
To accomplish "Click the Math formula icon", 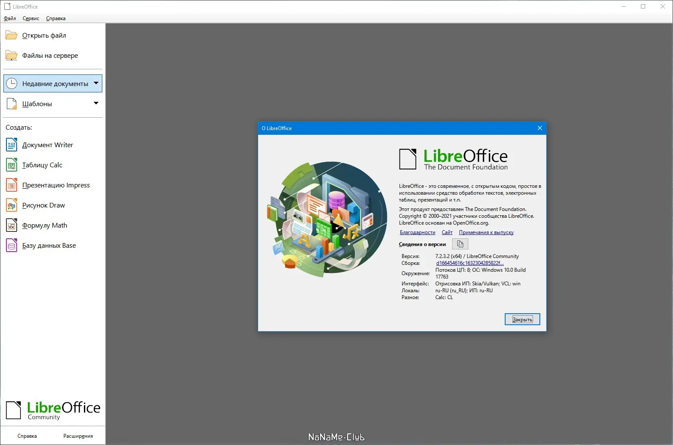I will pos(12,225).
